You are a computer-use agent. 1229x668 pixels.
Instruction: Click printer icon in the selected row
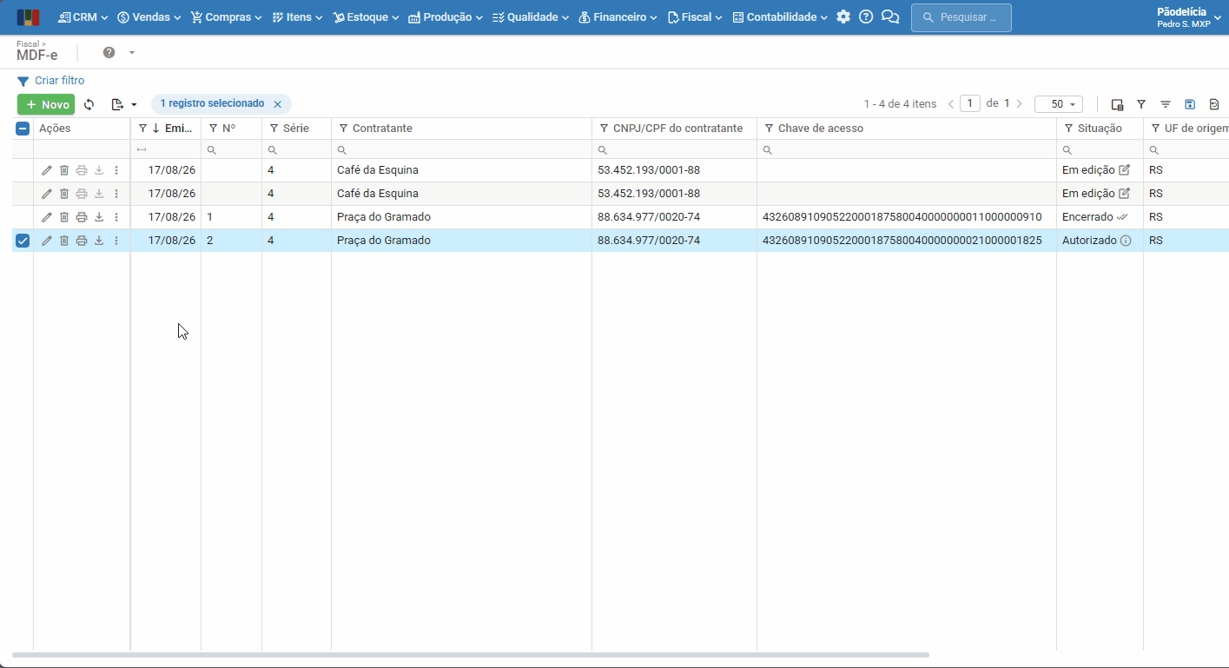82,241
